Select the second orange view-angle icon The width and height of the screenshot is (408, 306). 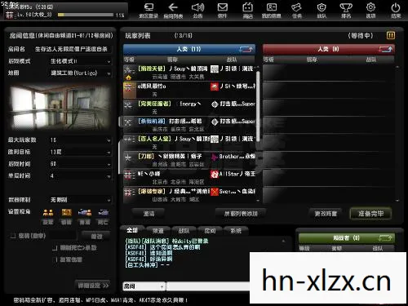(x=66, y=212)
